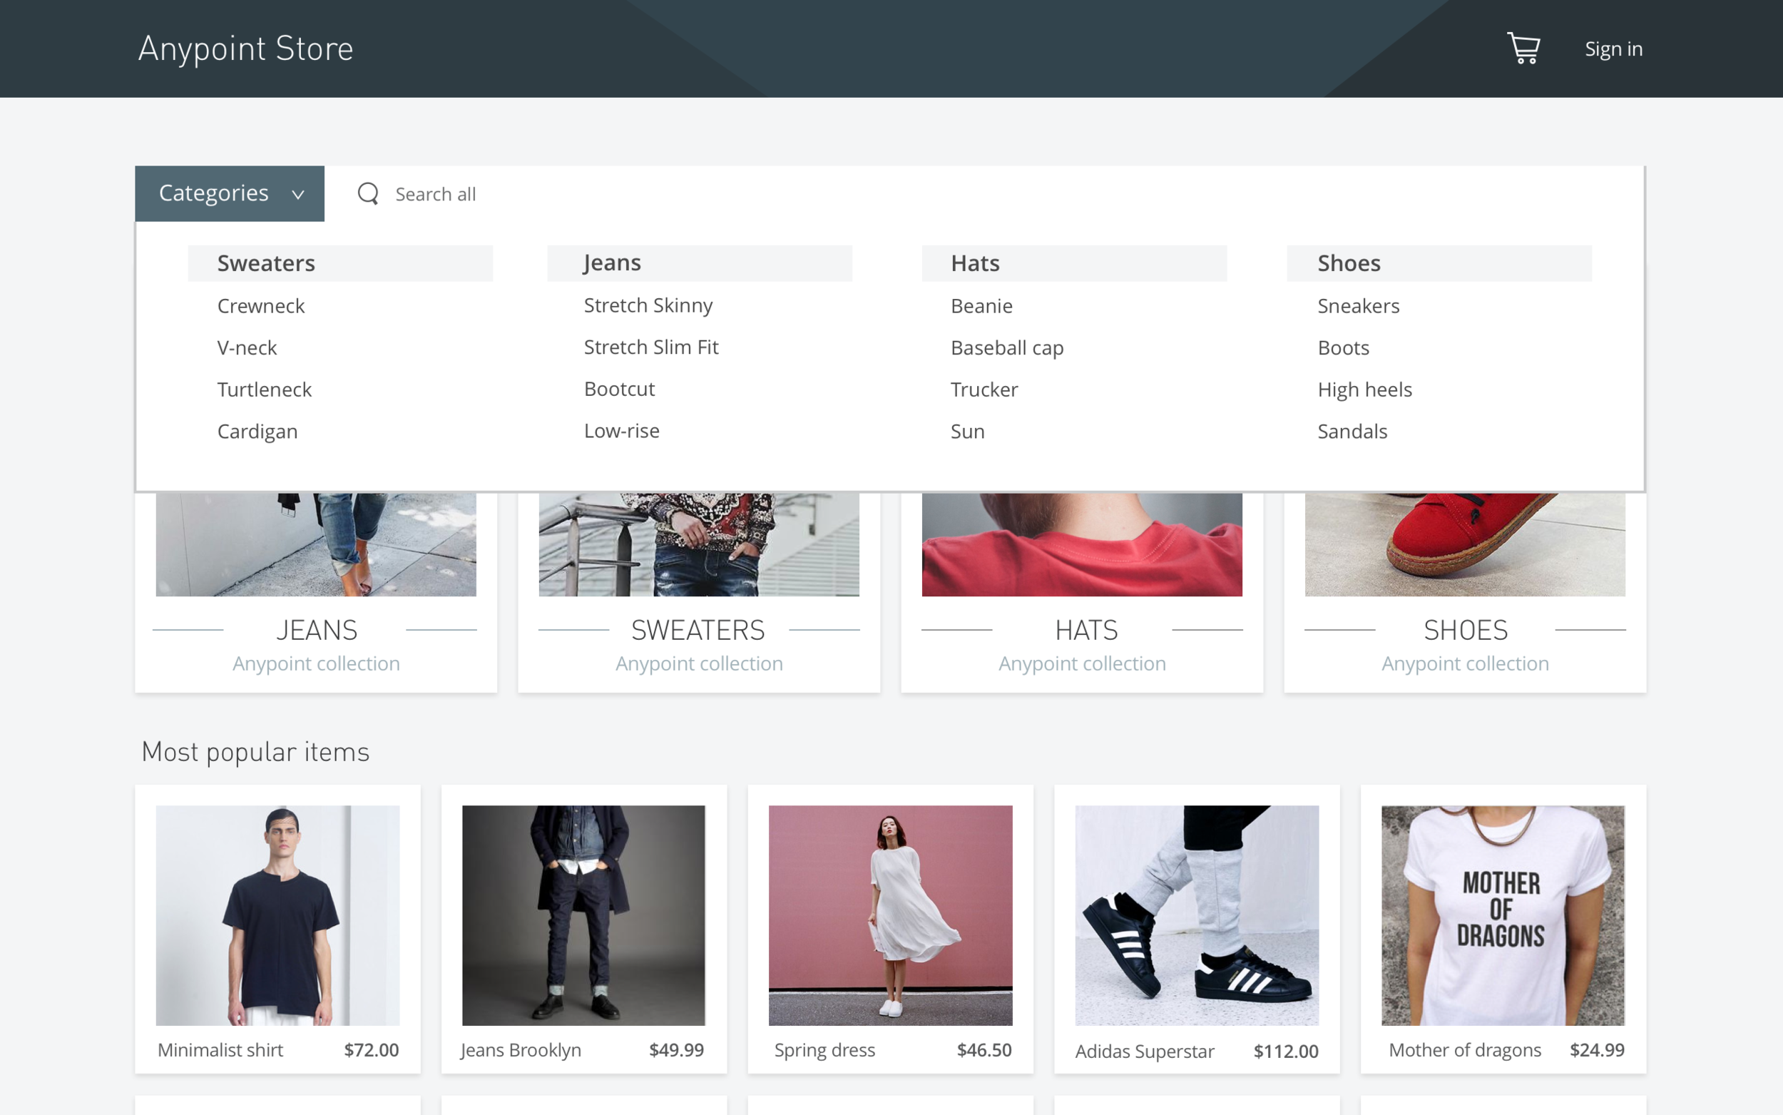Click the Spring dress product name
The width and height of the screenshot is (1783, 1115).
[x=824, y=1050]
